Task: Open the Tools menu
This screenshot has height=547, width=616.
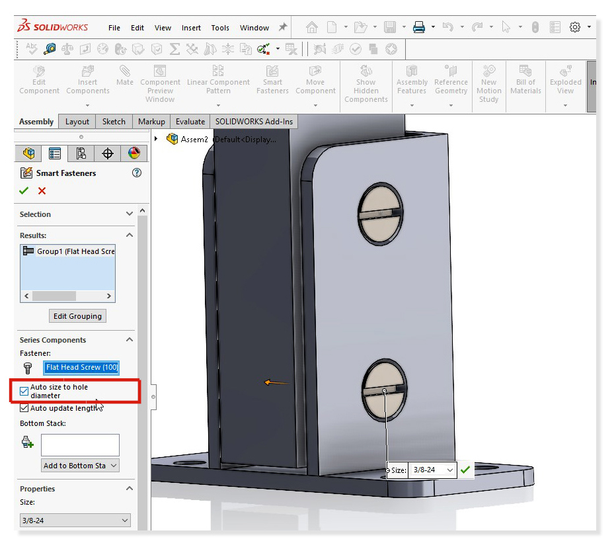Action: point(220,28)
